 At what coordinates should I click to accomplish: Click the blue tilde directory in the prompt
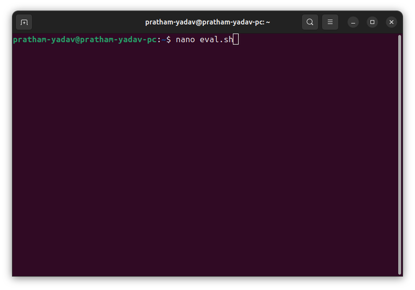[164, 39]
